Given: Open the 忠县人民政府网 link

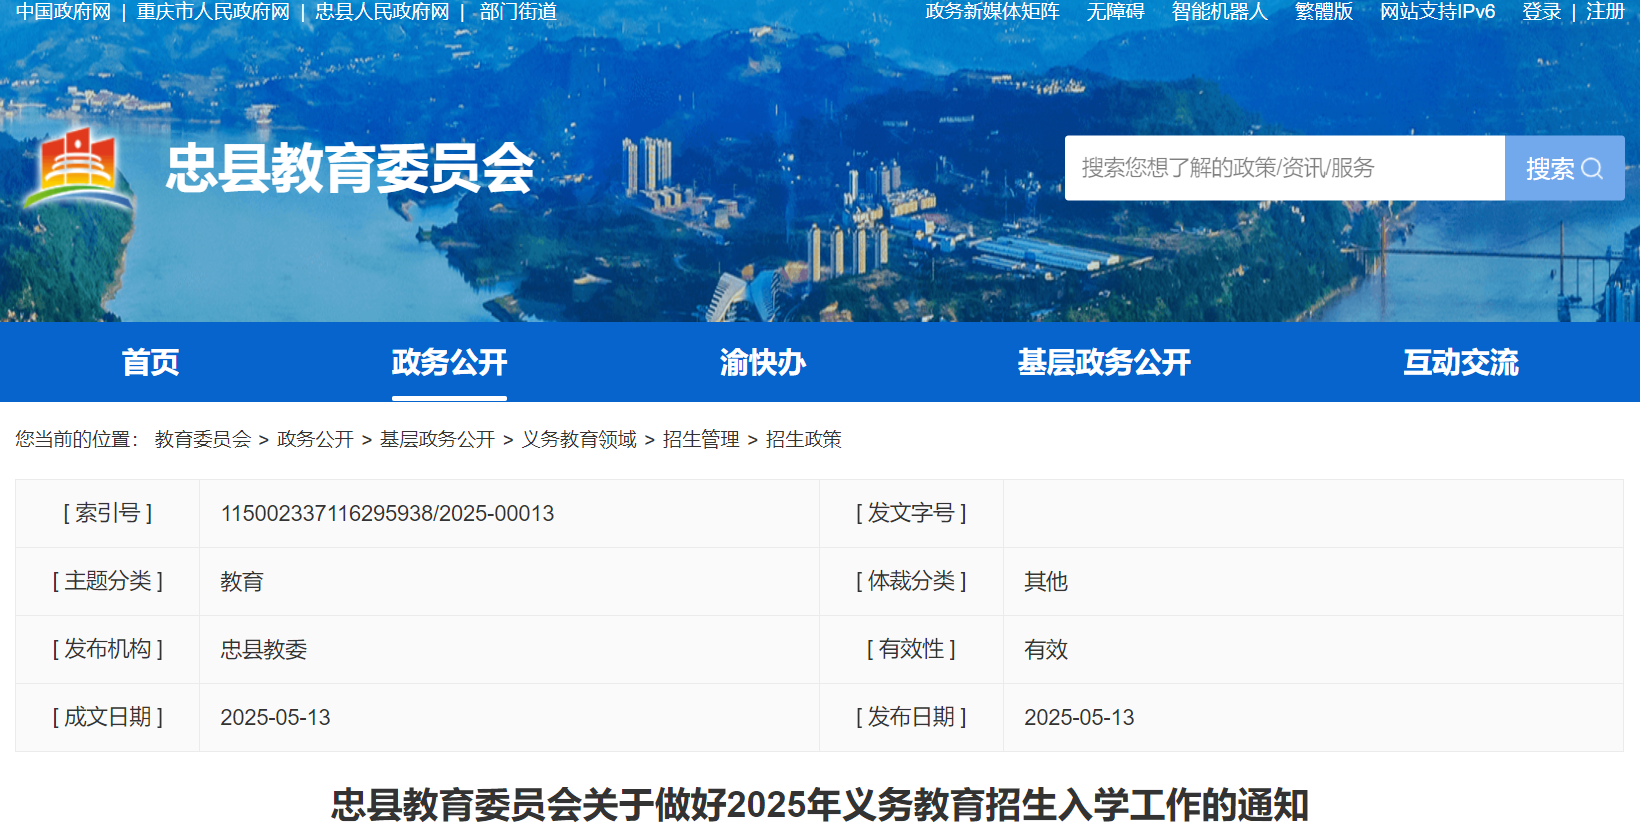Looking at the screenshot, I should pyautogui.click(x=382, y=12).
